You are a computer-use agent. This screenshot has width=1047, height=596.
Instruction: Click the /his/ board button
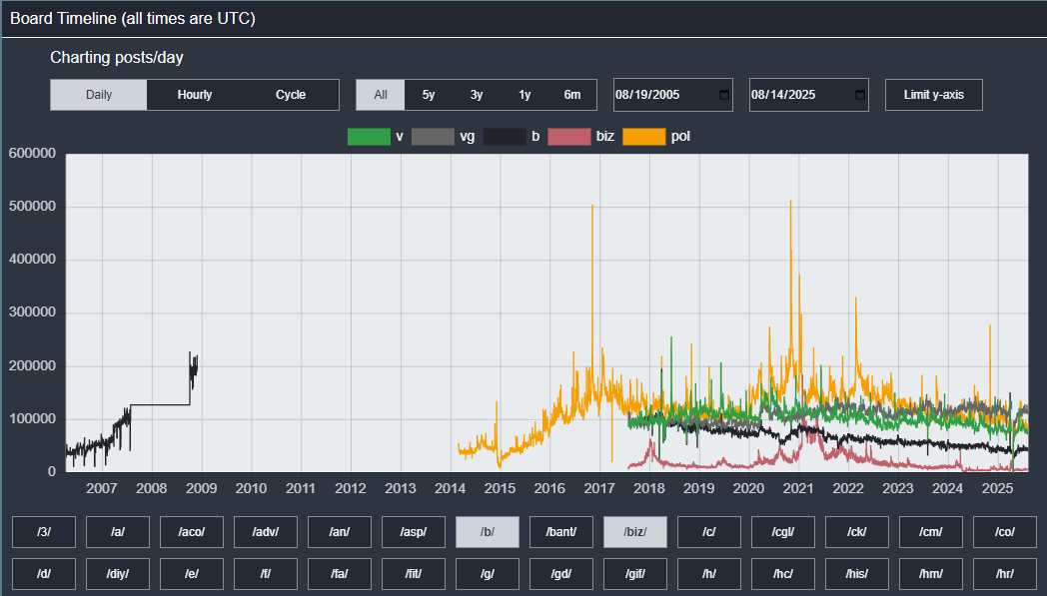click(857, 574)
